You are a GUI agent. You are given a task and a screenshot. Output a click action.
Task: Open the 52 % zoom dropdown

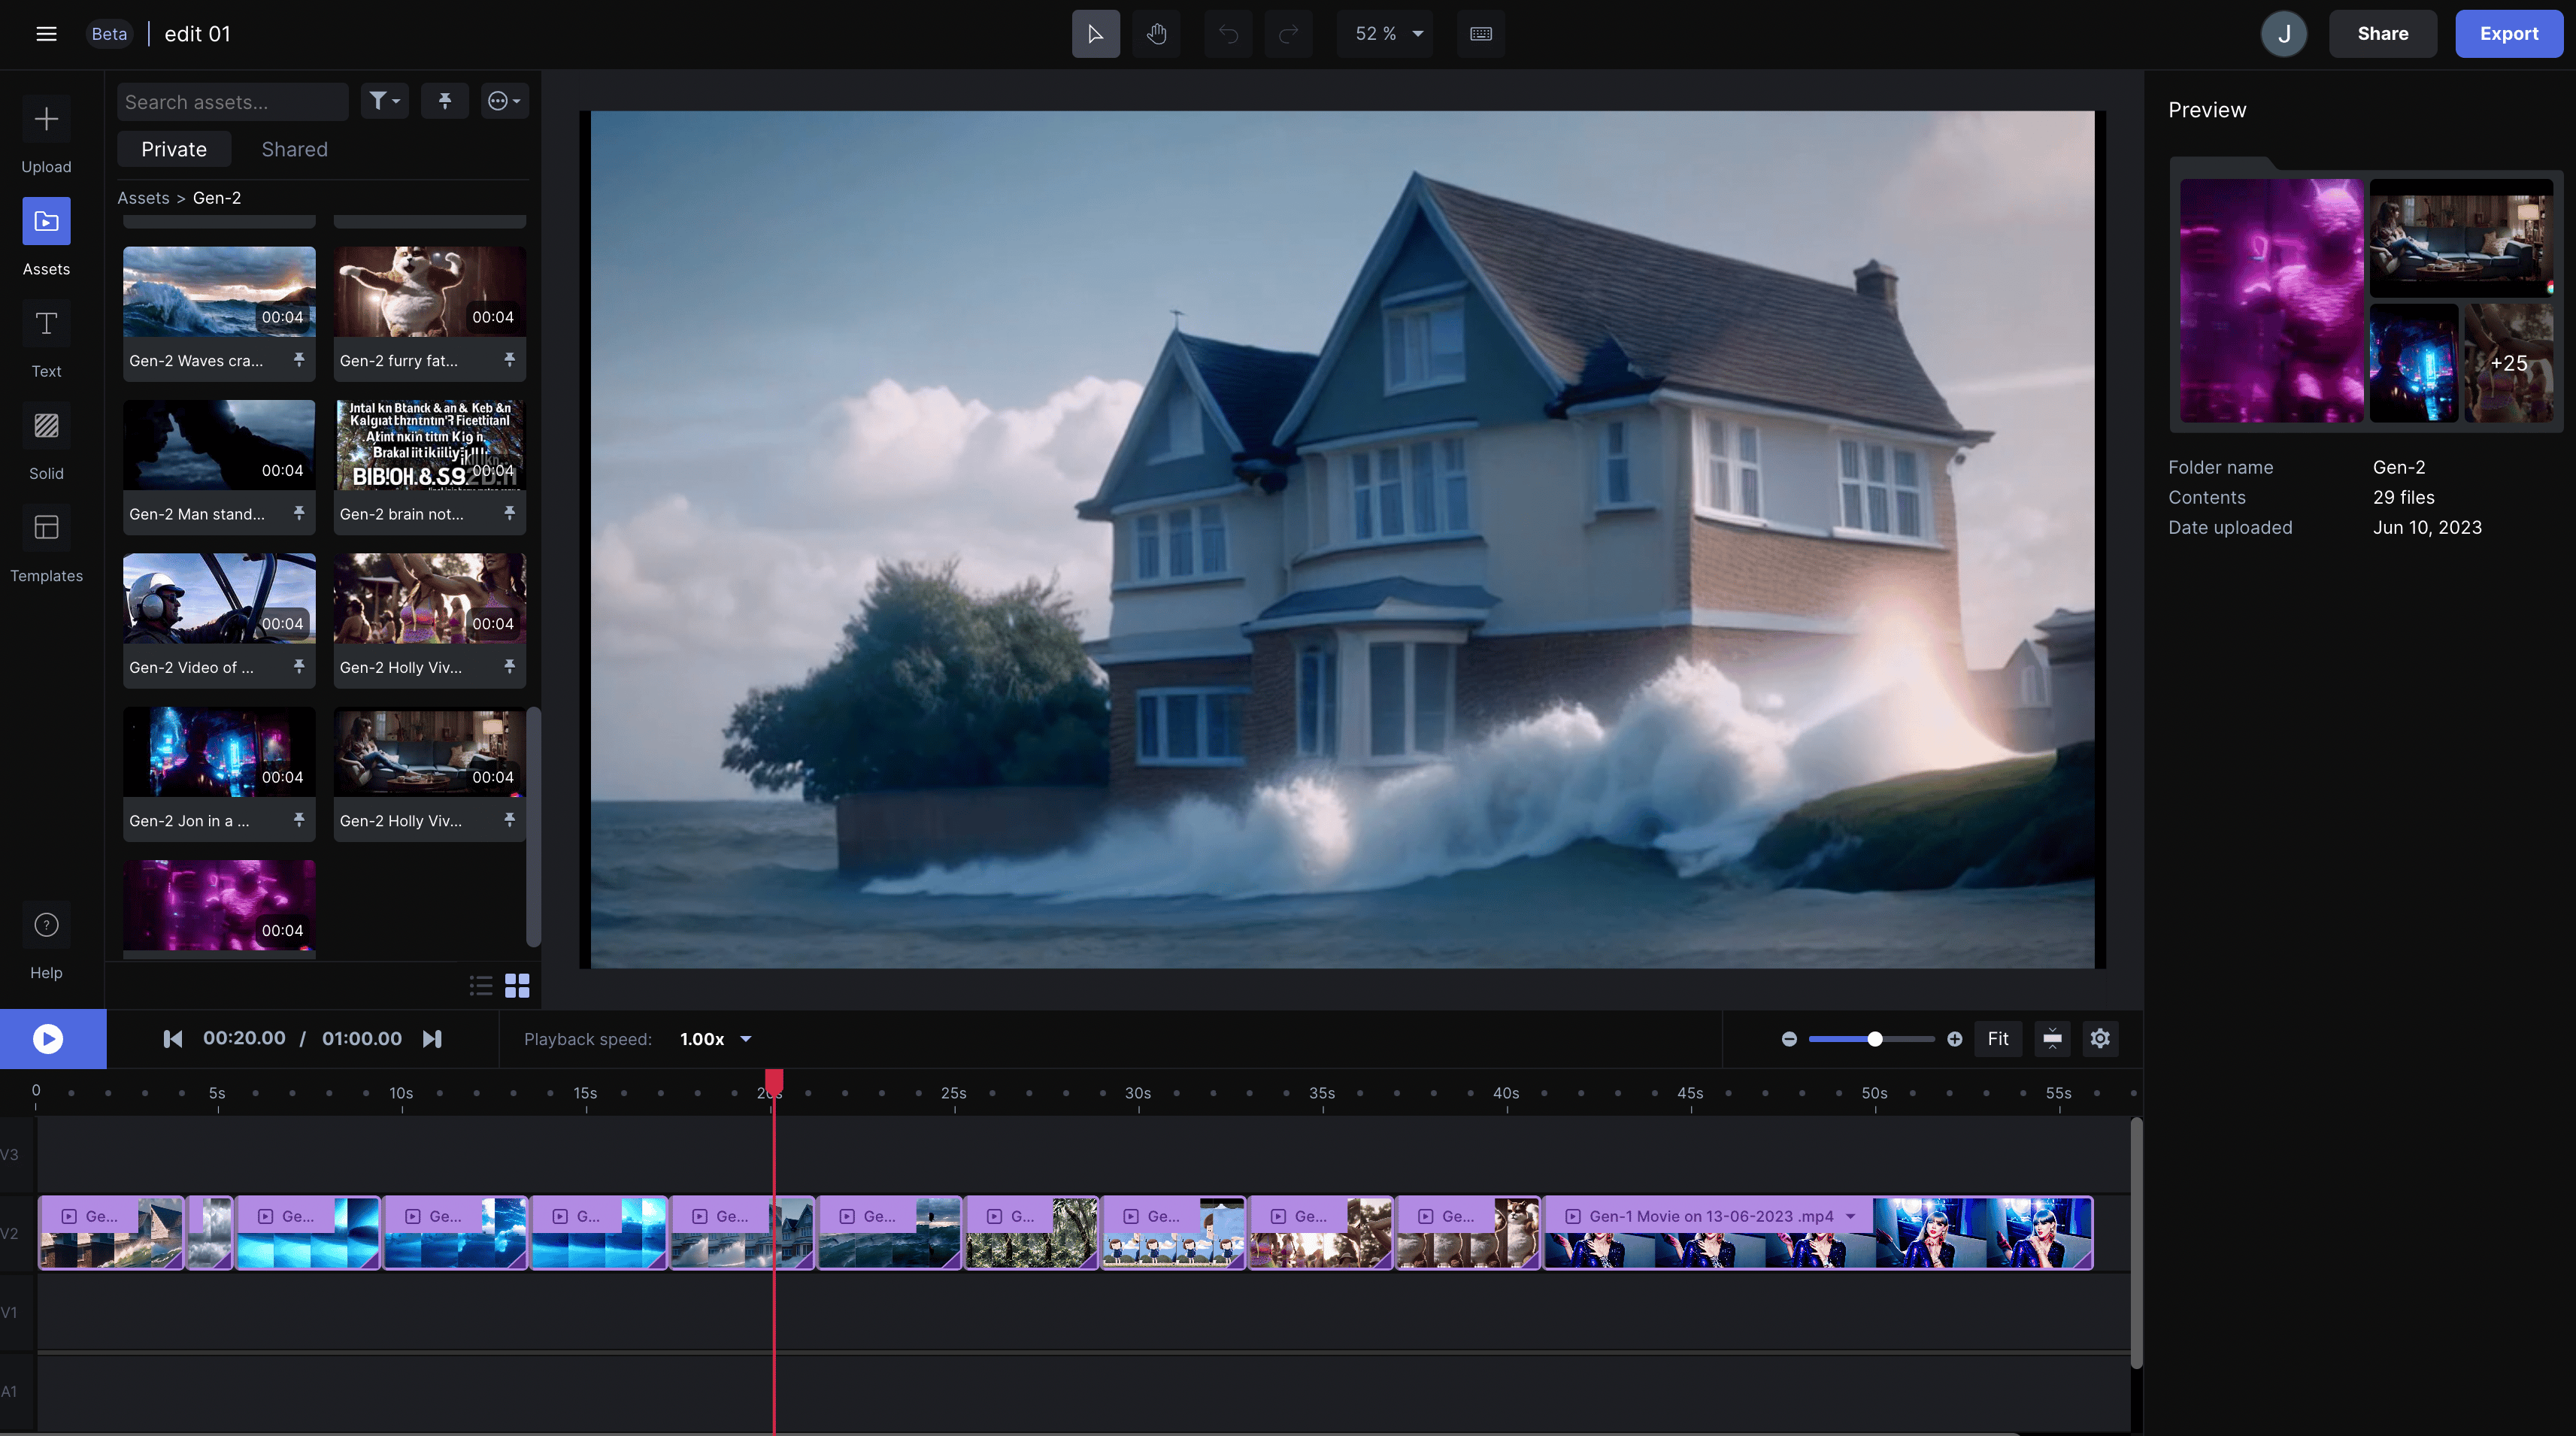click(x=1386, y=34)
